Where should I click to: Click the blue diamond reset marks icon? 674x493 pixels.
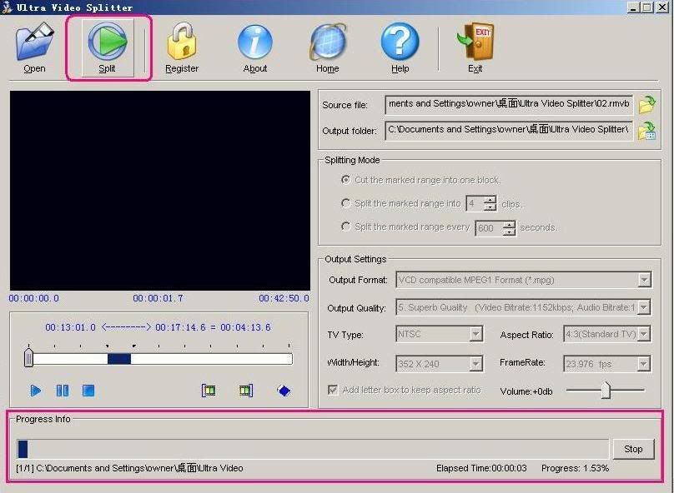pyautogui.click(x=284, y=391)
